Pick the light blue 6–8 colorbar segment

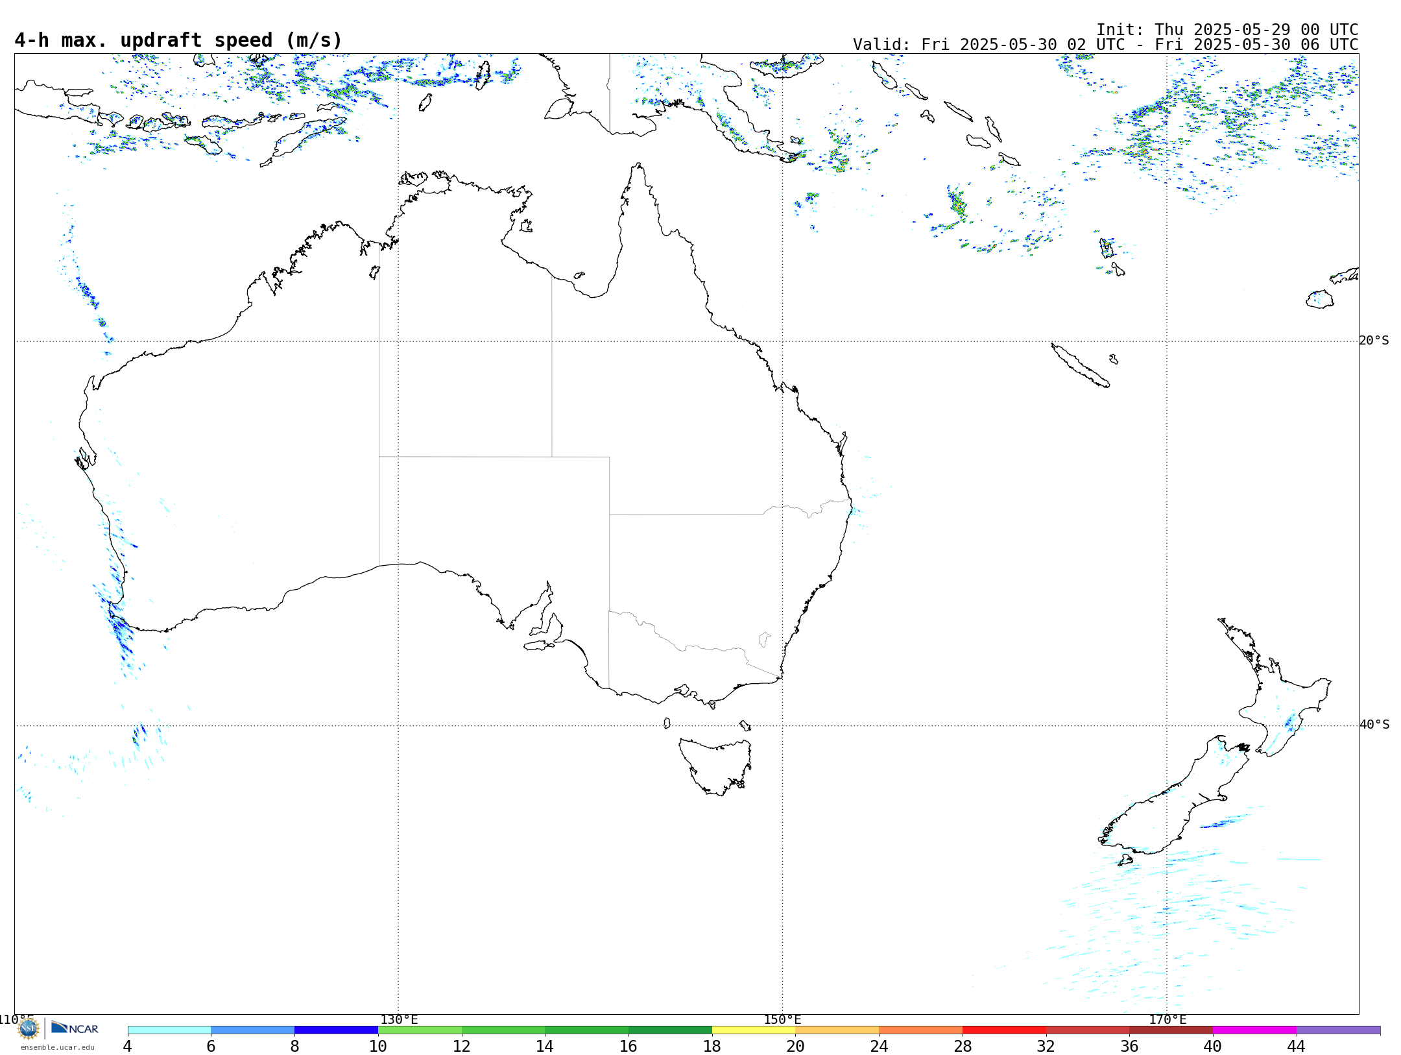click(x=253, y=1030)
